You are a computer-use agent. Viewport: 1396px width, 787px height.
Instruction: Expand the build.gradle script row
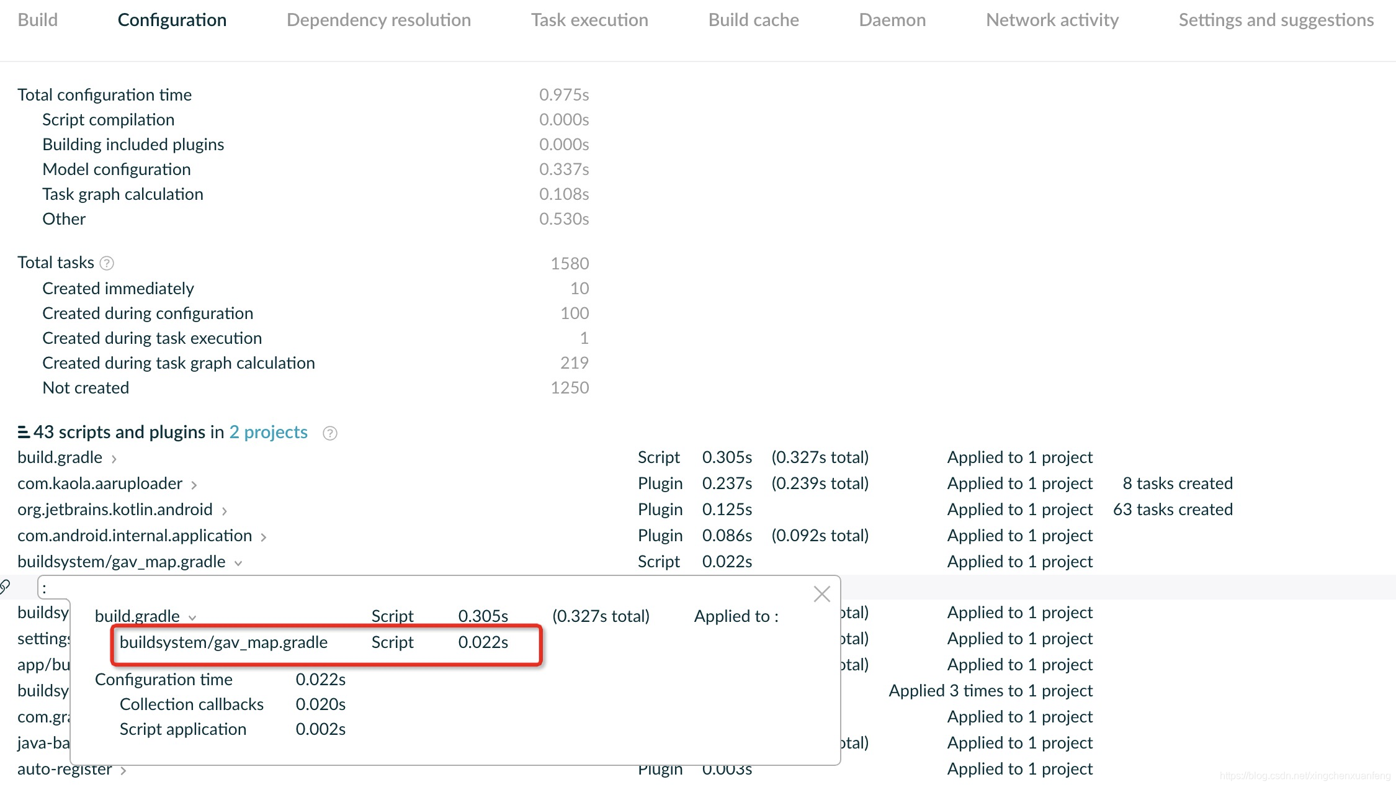pos(114,459)
